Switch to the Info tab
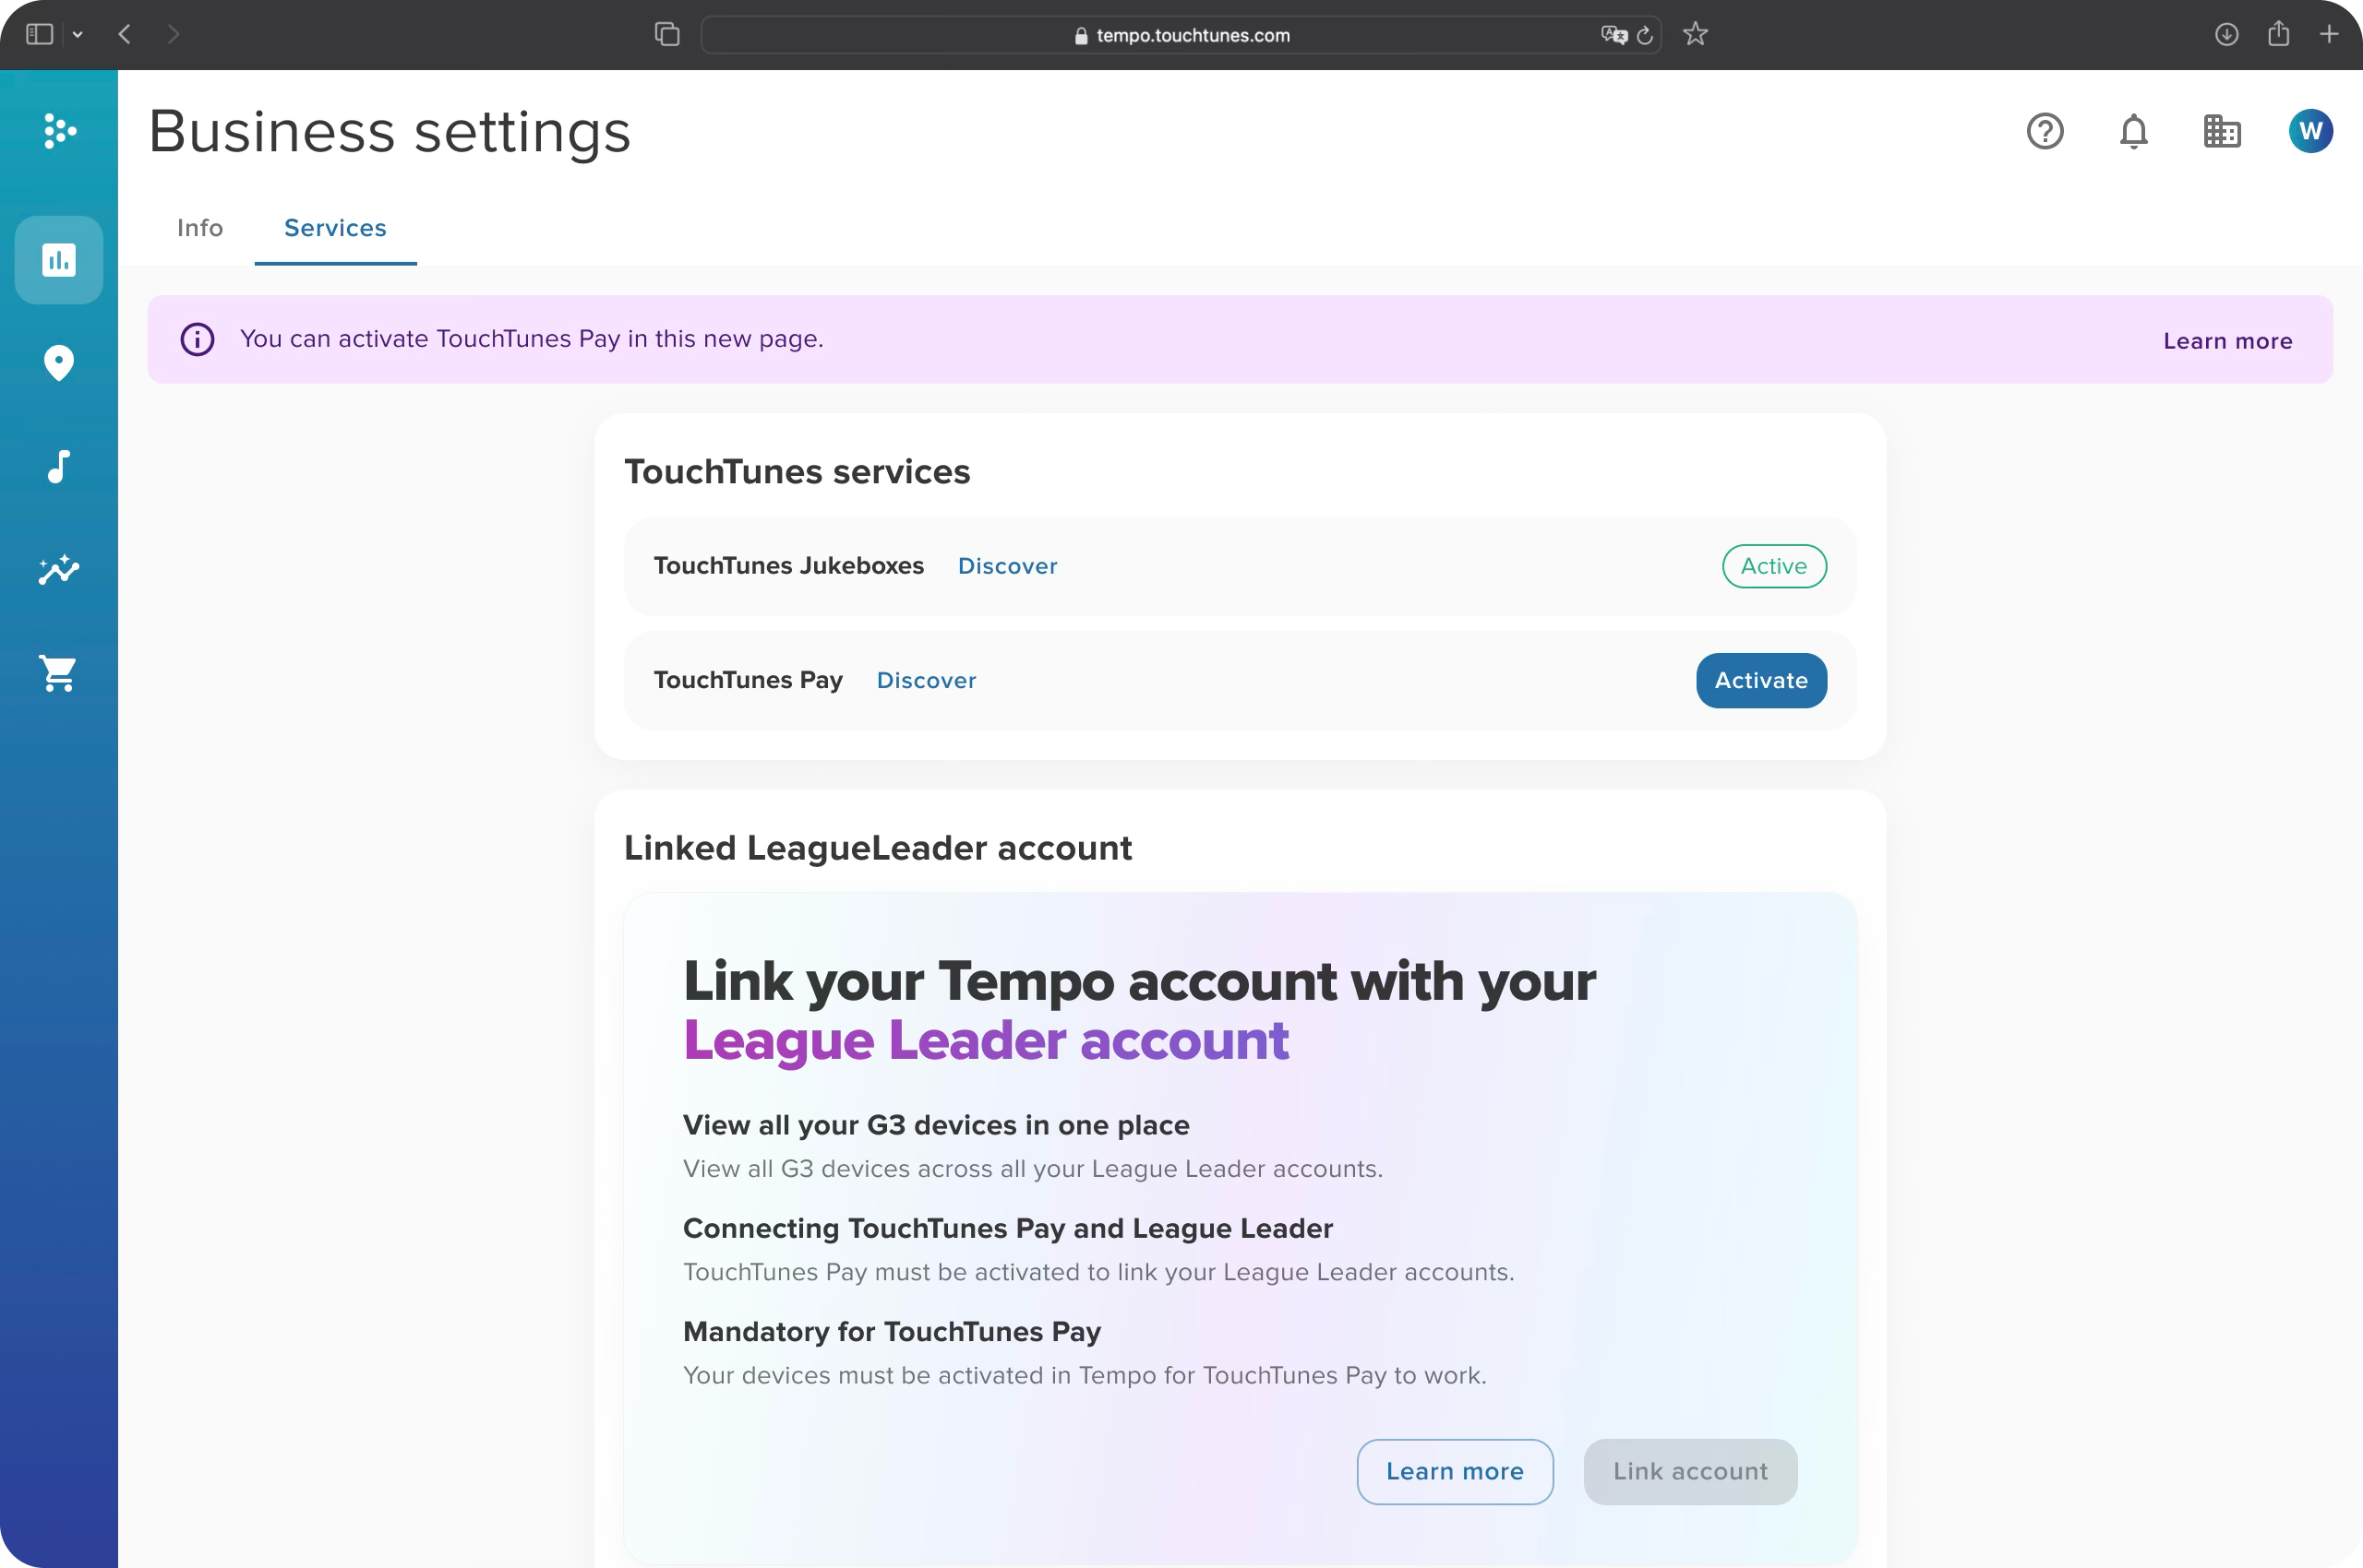This screenshot has width=2363, height=1568. point(199,228)
